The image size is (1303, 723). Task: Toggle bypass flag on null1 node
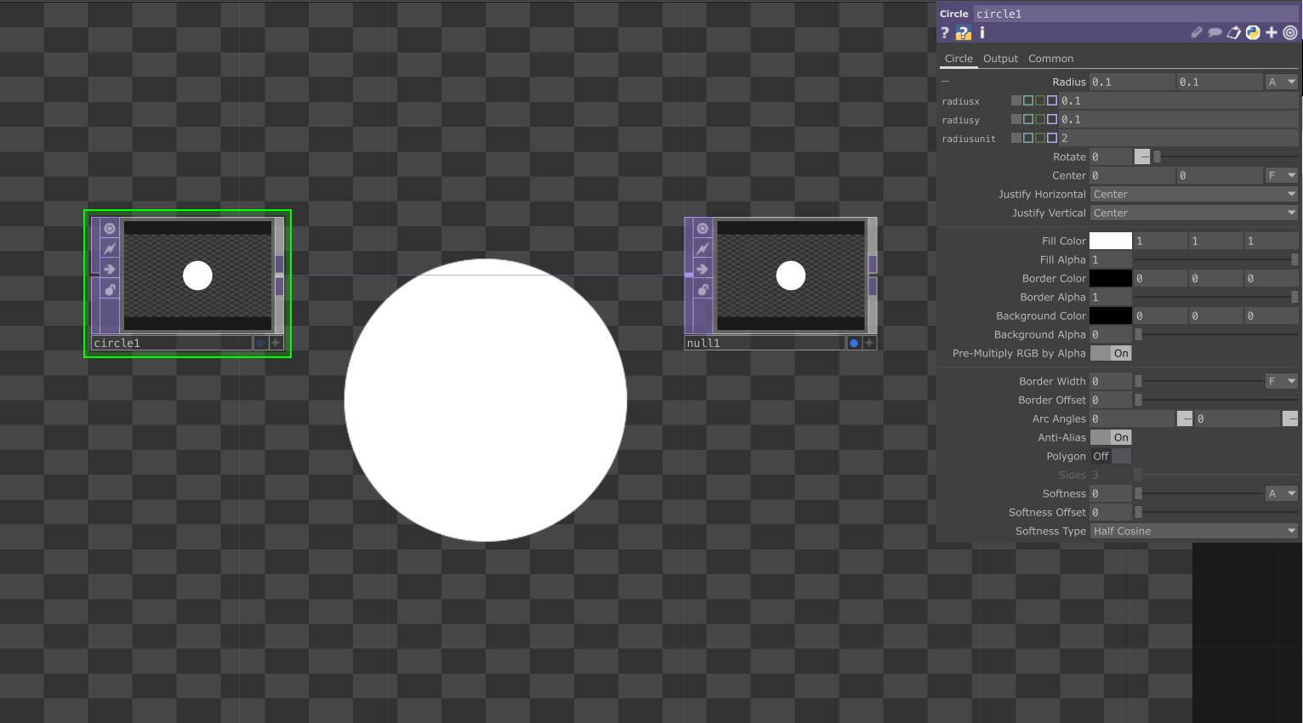tap(703, 248)
